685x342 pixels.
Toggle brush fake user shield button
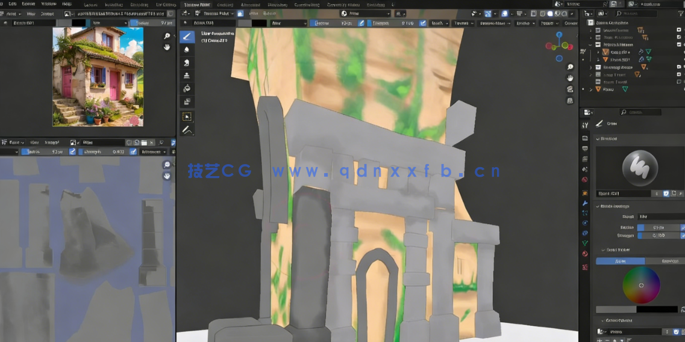pyautogui.click(x=666, y=194)
